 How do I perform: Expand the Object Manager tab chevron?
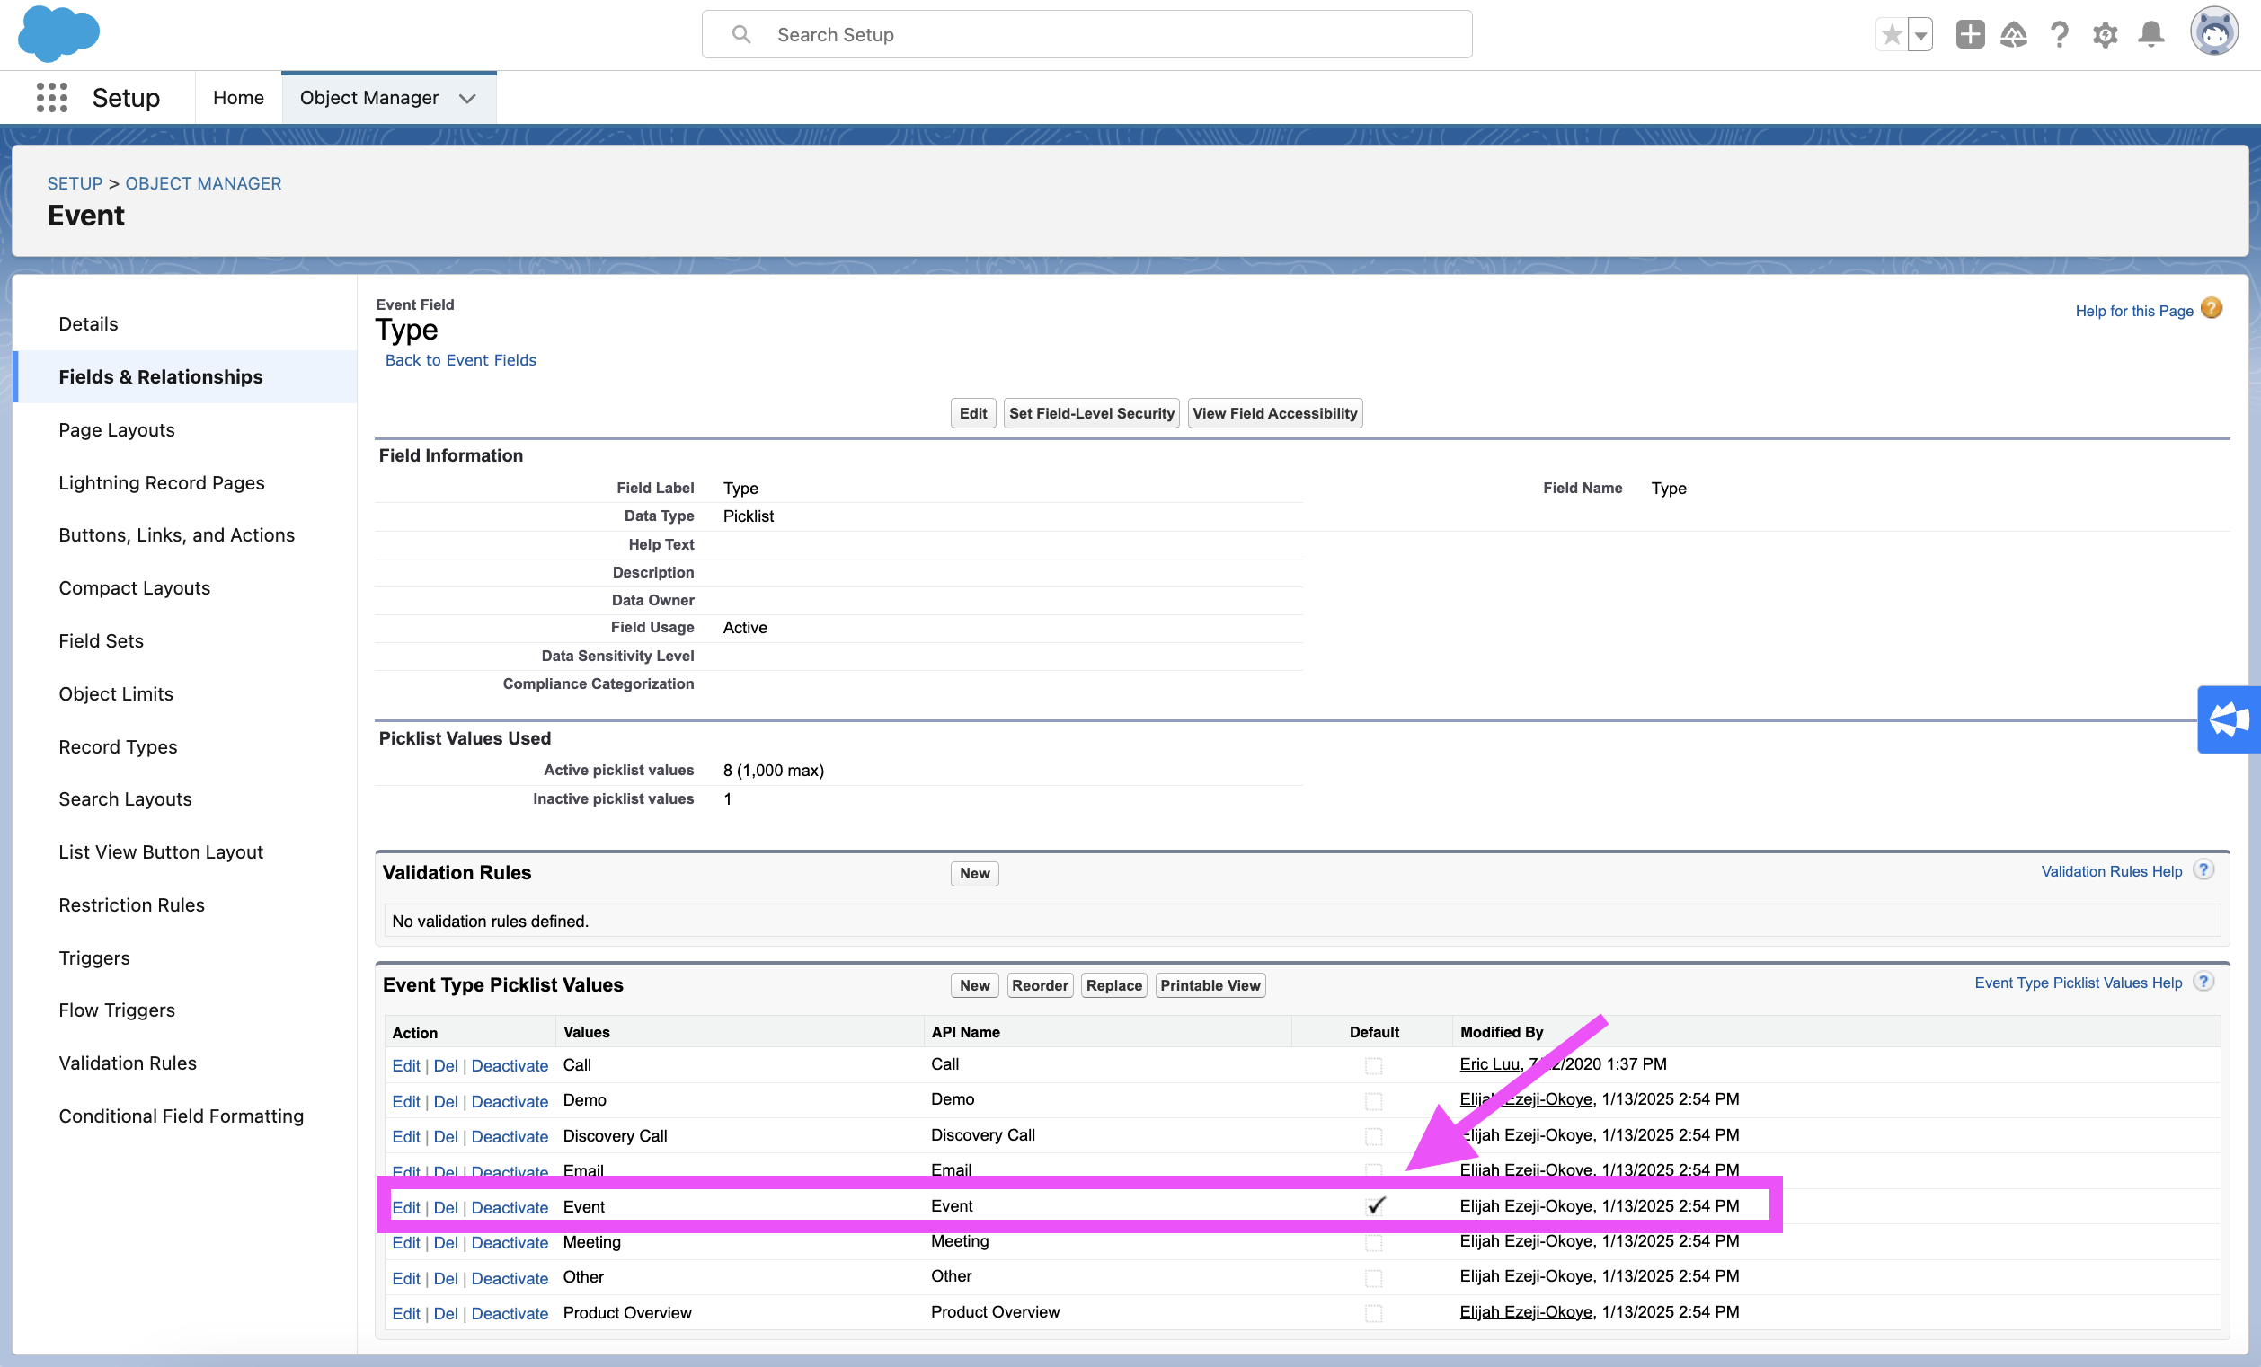(x=467, y=98)
